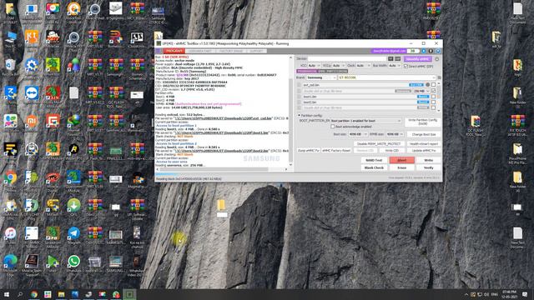
Task: Click the Identify eMMC button
Action: pyautogui.click(x=417, y=59)
